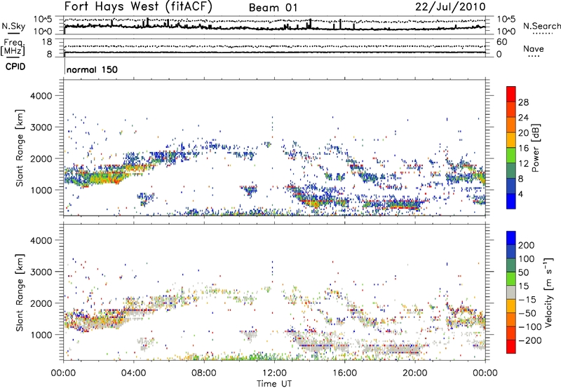Click the blue bottom segment of power colorbar

point(511,201)
